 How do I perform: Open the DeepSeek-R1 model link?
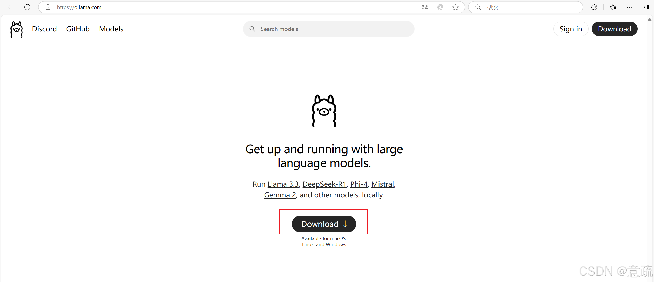coord(324,184)
